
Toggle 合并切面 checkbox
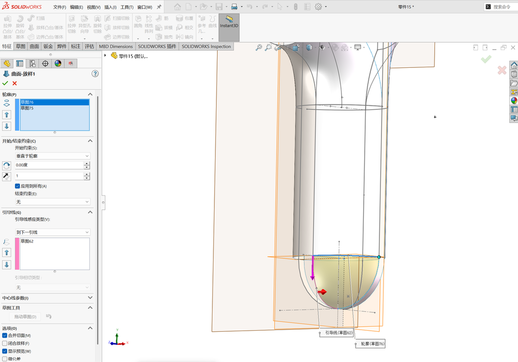pos(5,335)
